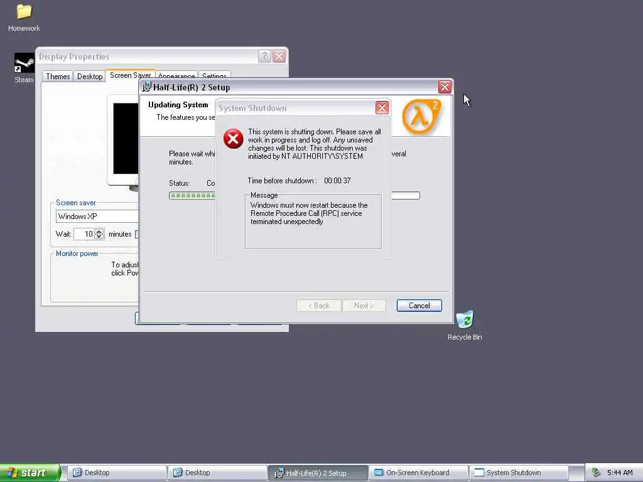Click the 'Updating System' heading
This screenshot has width=643, height=482.
(178, 105)
